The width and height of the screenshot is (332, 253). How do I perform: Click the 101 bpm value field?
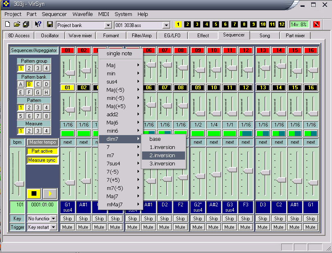click(17, 207)
